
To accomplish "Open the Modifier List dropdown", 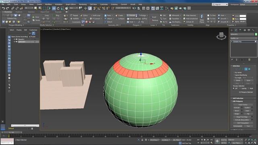I will coord(243,38).
